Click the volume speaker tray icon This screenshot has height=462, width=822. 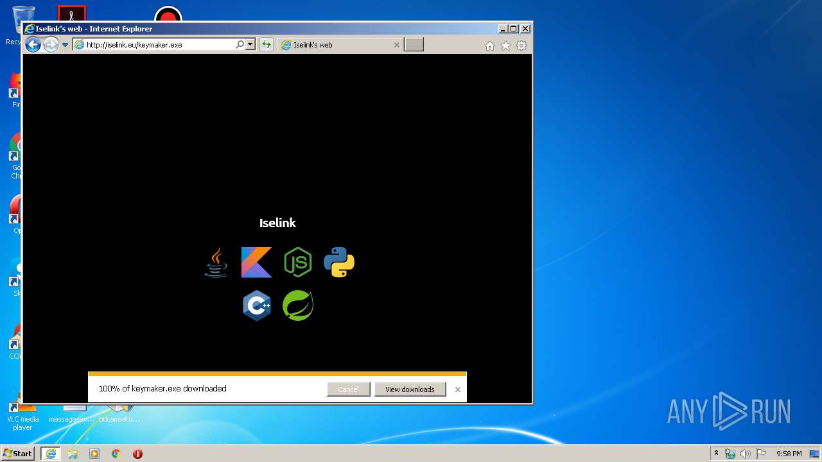(x=745, y=454)
